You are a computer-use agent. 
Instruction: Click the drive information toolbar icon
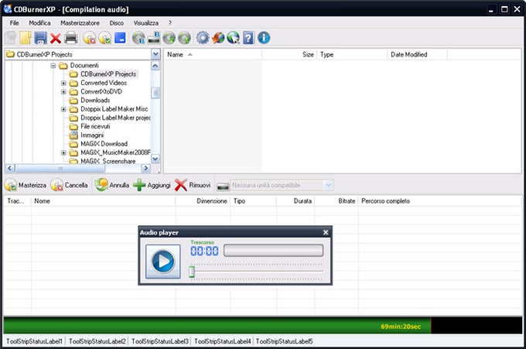click(x=154, y=38)
